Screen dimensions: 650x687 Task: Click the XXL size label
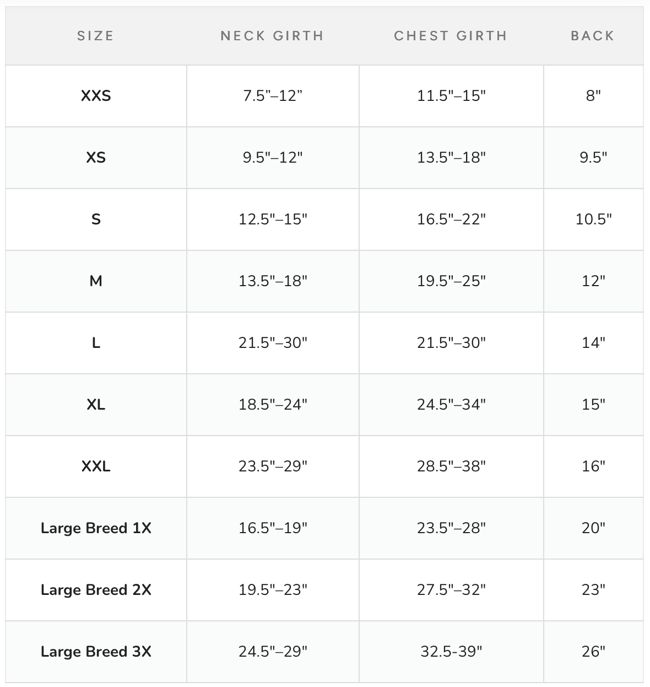tap(96, 466)
